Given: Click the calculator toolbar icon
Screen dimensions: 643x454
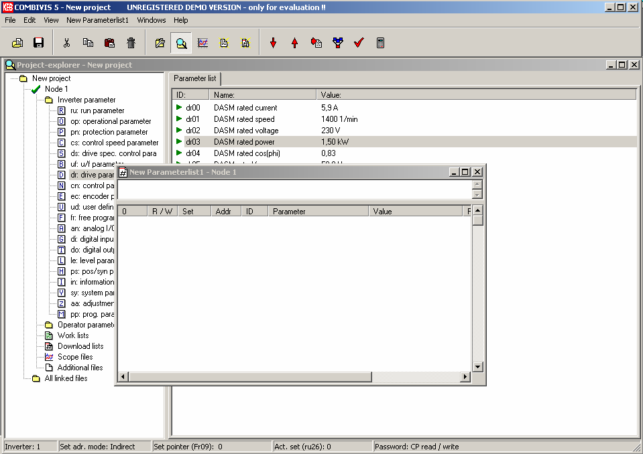Looking at the screenshot, I should click(x=380, y=43).
